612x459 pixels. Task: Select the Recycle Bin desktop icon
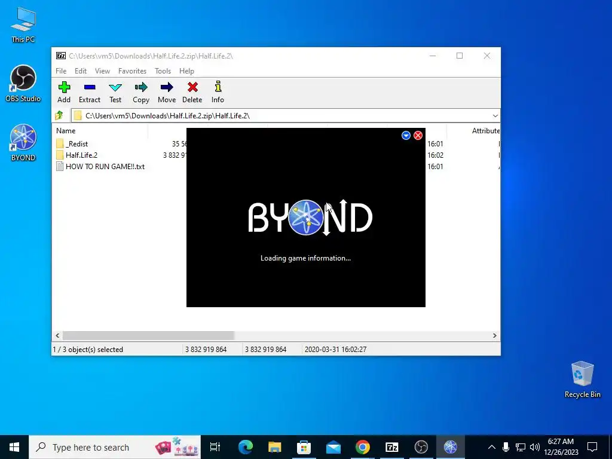point(582,380)
